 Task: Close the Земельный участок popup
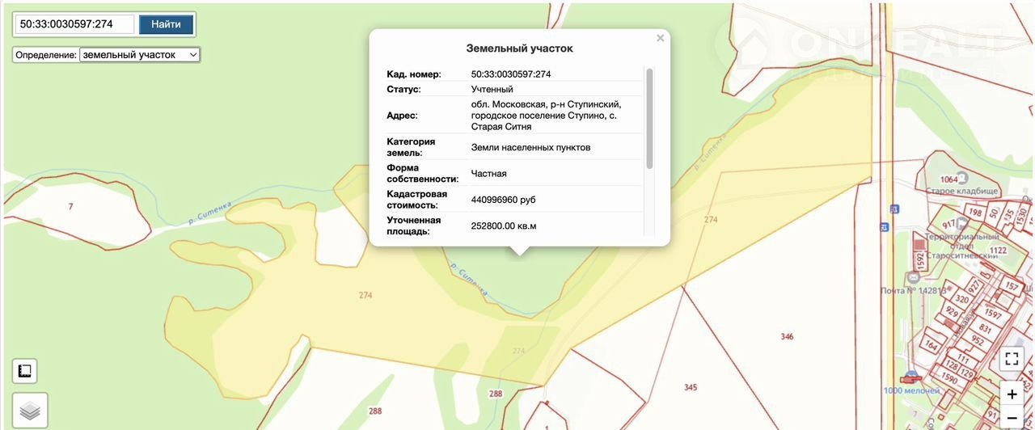pyautogui.click(x=660, y=38)
